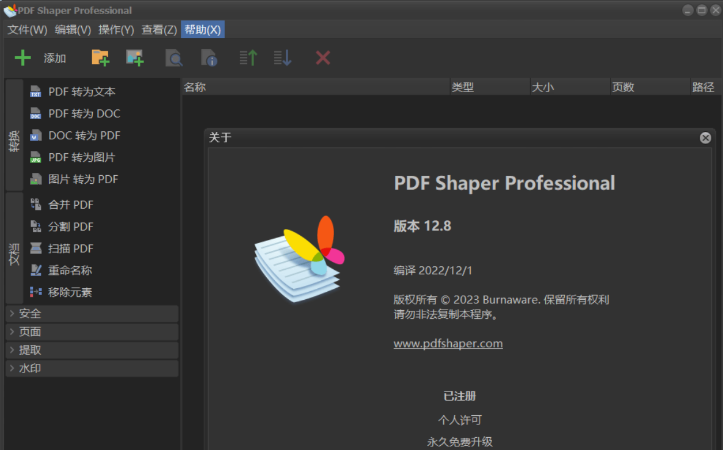Choose 合并 PDF text
This screenshot has height=450, width=723.
71,205
